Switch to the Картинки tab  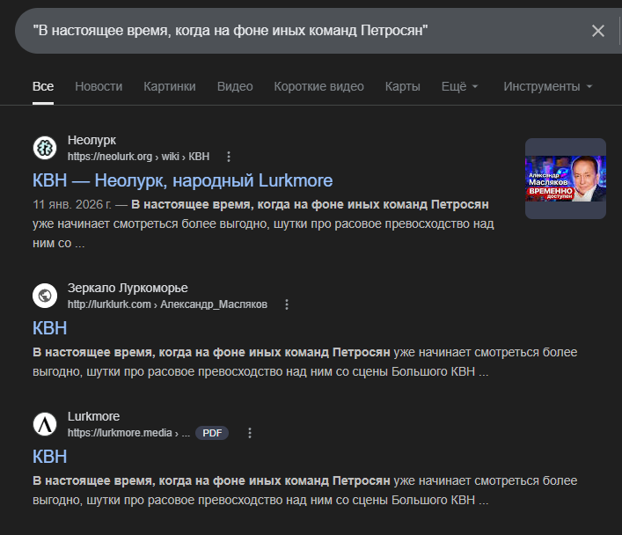tap(170, 86)
